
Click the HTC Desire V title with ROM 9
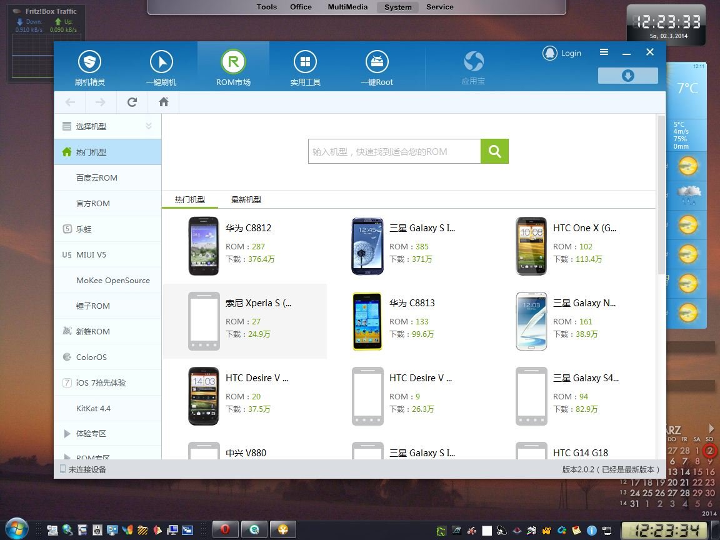tap(421, 378)
